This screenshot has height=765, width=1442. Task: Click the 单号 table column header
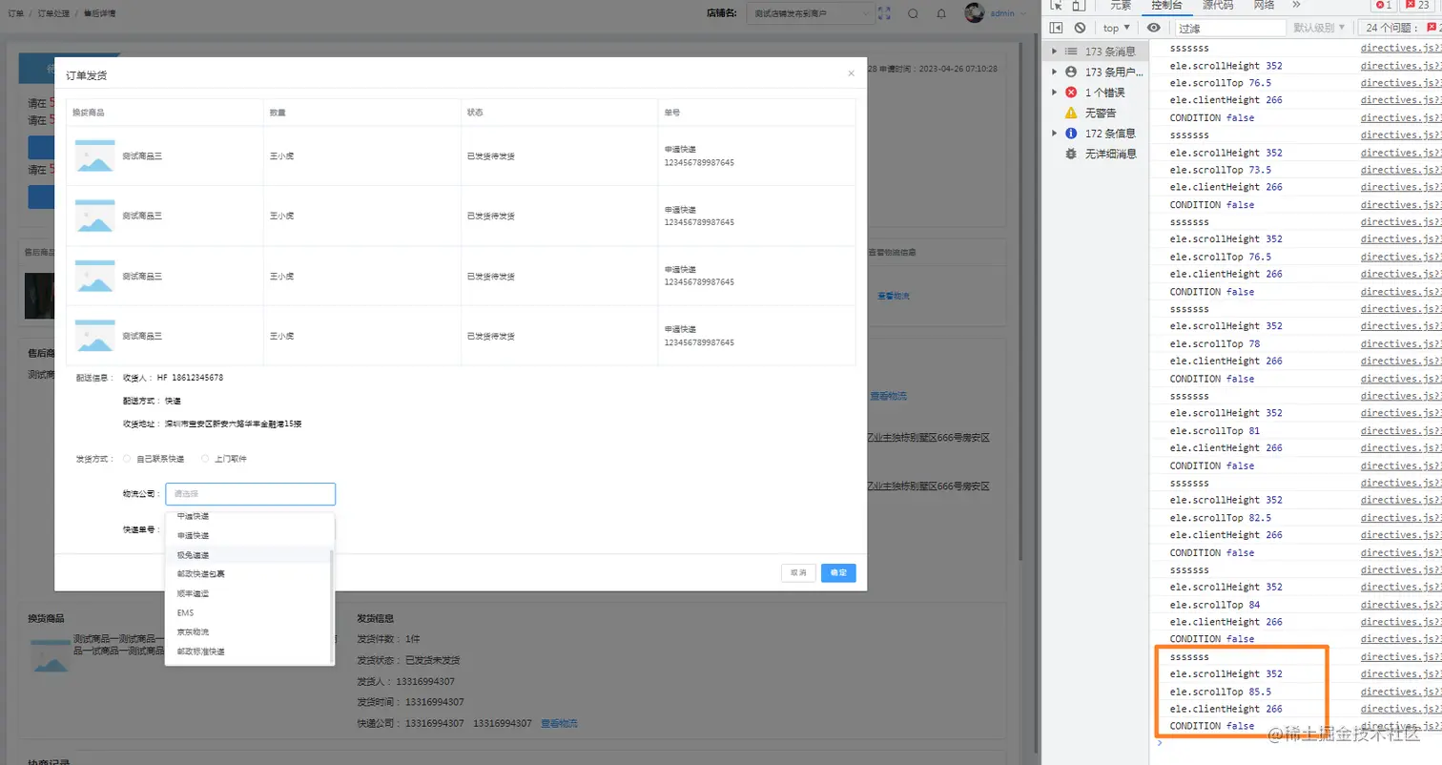click(x=756, y=113)
